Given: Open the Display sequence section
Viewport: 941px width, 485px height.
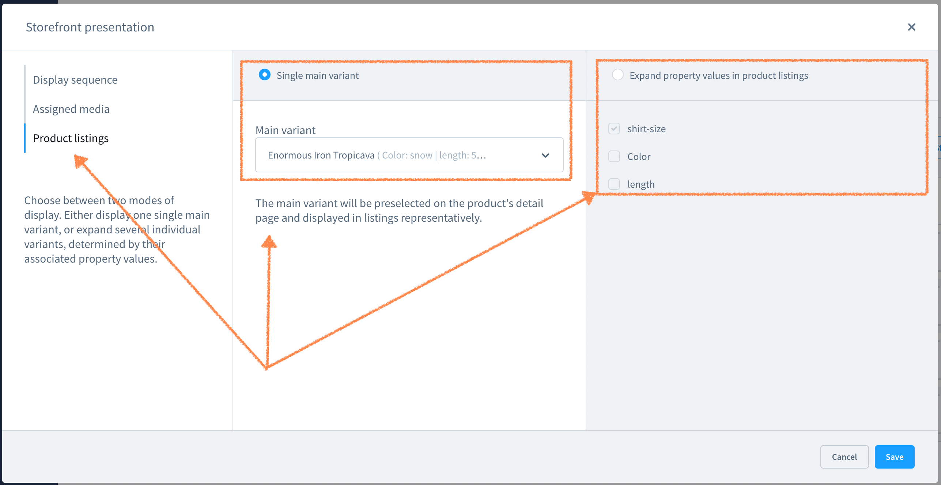Looking at the screenshot, I should 75,80.
